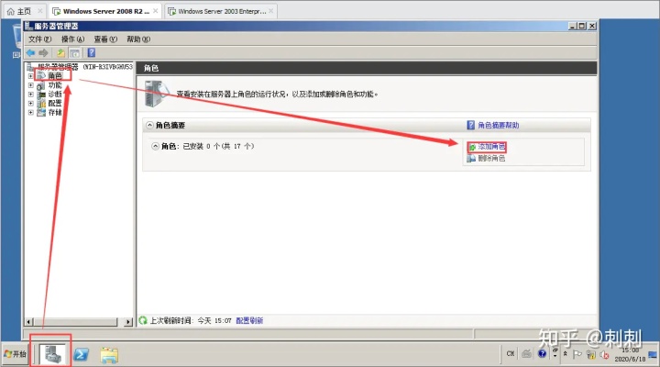Click the Back arrow toolbar icon
Viewport: 660px width, 367px height.
(x=30, y=52)
